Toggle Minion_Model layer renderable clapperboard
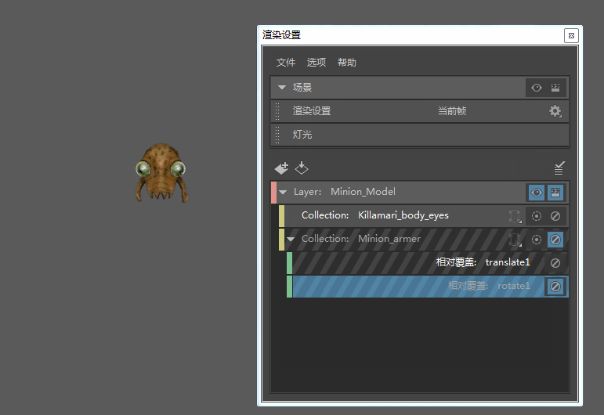Image resolution: width=604 pixels, height=415 pixels. tap(555, 192)
